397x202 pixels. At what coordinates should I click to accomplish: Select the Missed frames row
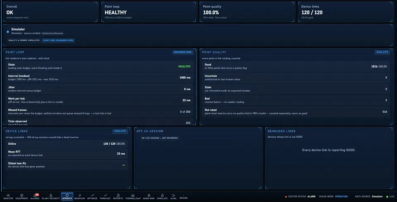pos(99,112)
